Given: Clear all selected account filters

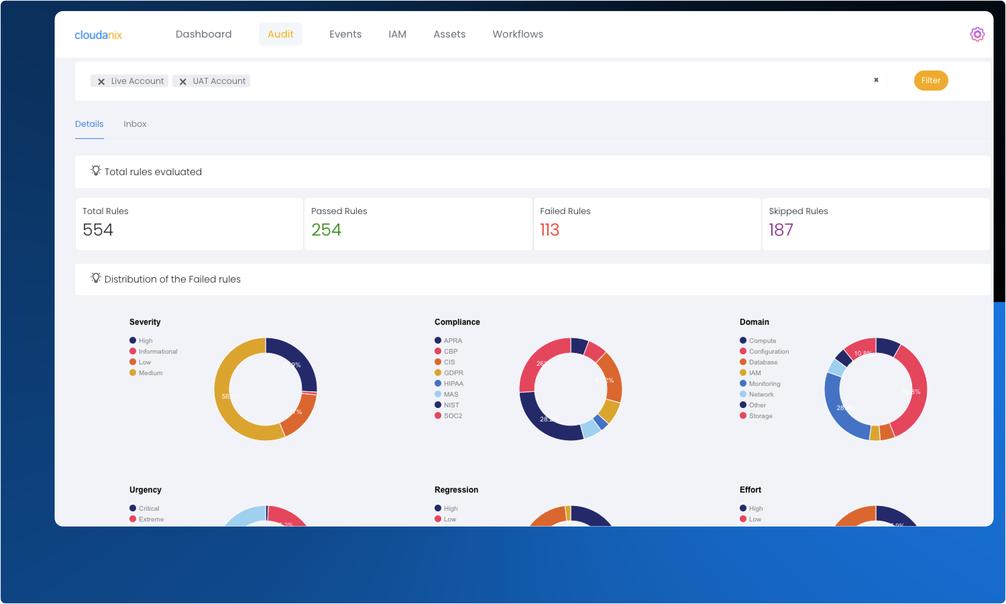Looking at the screenshot, I should [876, 80].
